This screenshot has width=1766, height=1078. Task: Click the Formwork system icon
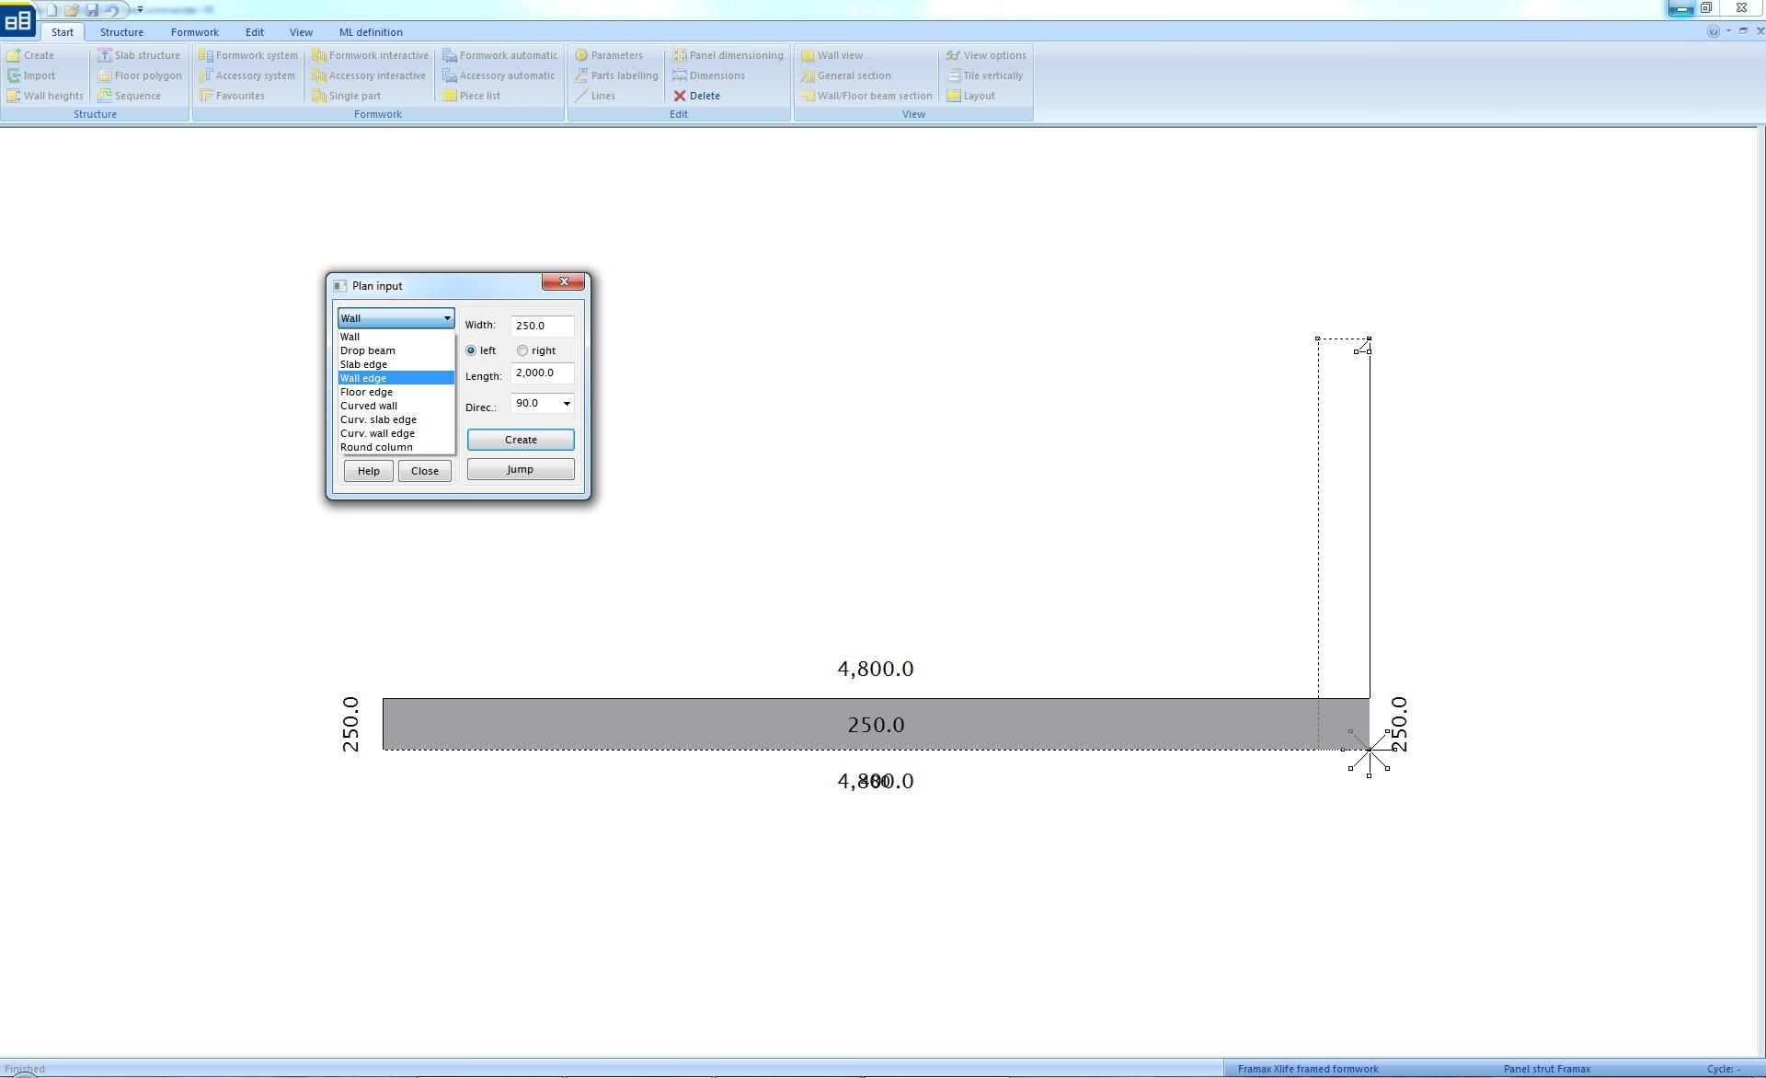206,55
